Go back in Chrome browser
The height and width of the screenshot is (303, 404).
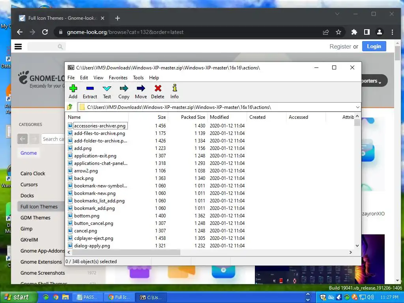(x=20, y=32)
